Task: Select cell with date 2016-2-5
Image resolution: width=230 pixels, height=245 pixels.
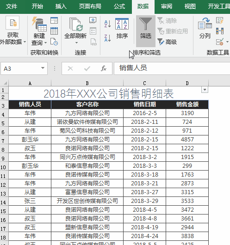Action: (x=144, y=113)
